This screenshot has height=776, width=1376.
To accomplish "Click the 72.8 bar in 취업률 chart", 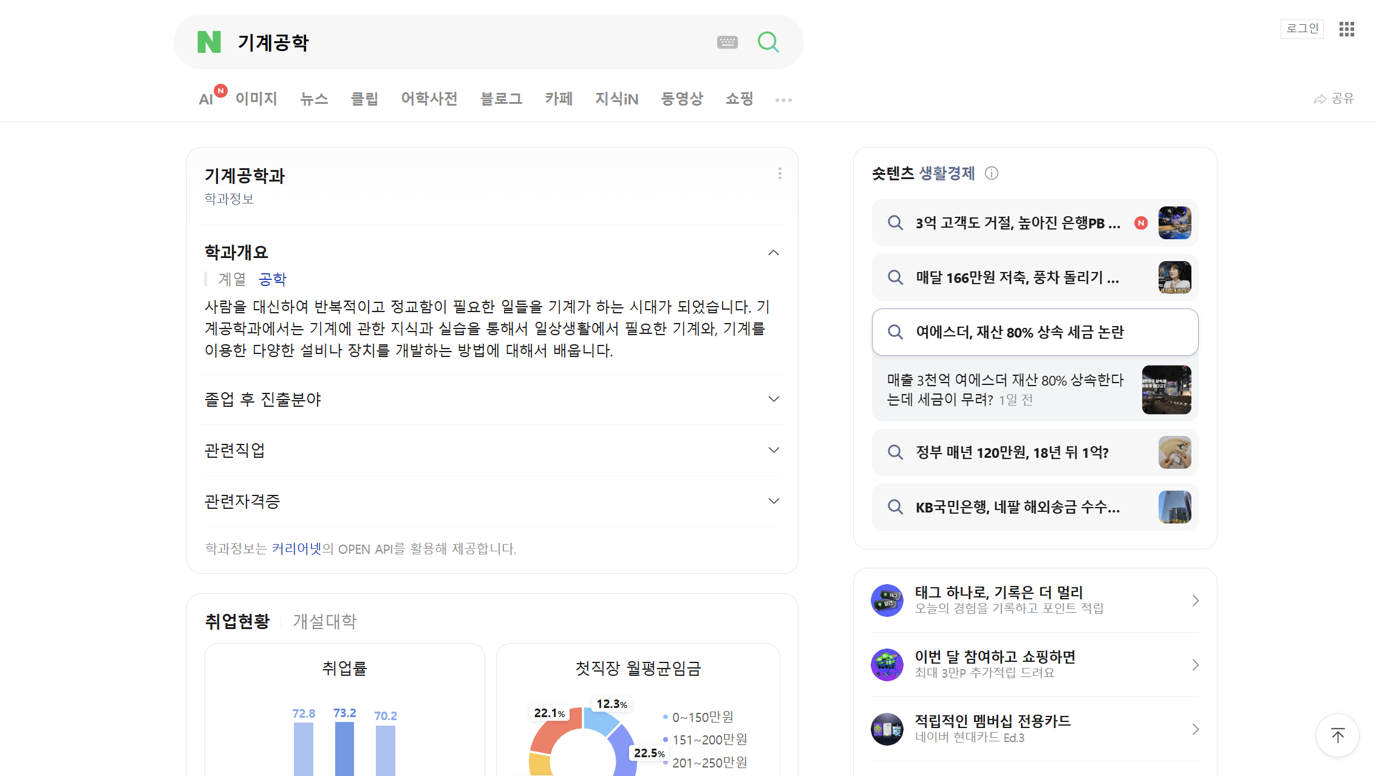I will point(304,749).
